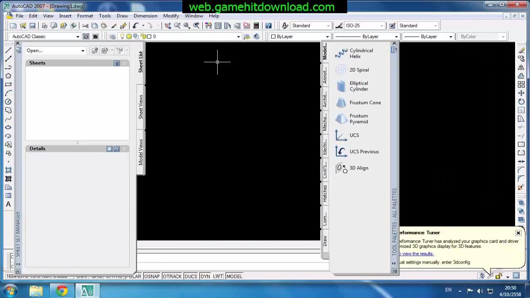530x298 pixels.
Task: Select the Polygon draw tool
Action: [8, 76]
